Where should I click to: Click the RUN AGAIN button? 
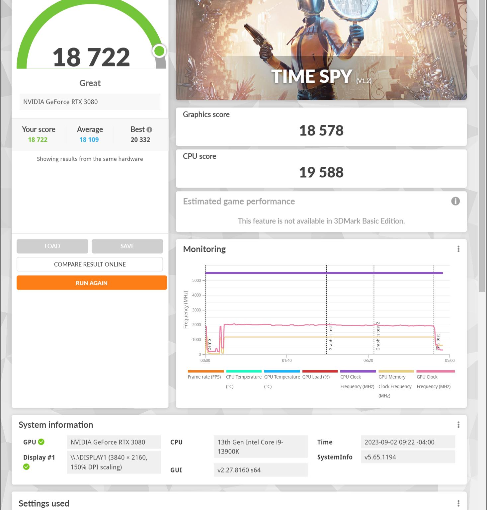(x=91, y=283)
